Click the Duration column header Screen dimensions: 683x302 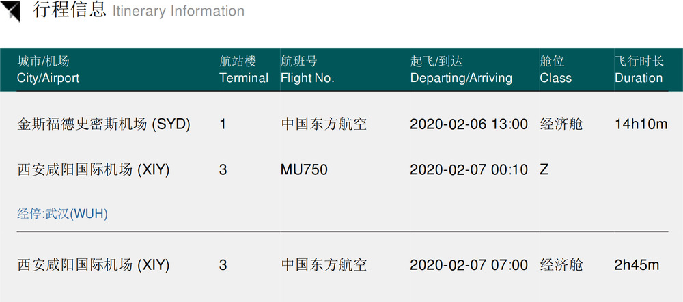pyautogui.click(x=639, y=70)
